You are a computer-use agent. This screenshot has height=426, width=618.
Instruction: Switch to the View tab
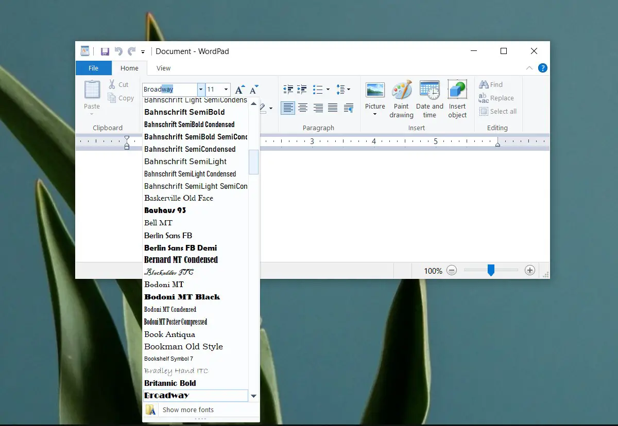[163, 68]
